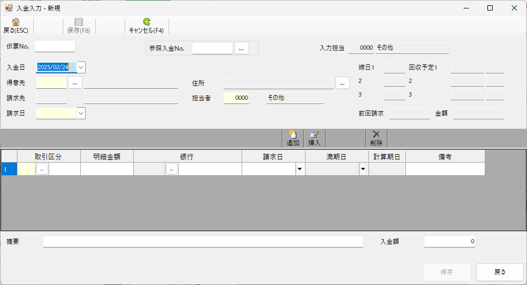This screenshot has height=285, width=527.
Task: Open the 住所 address lookup button
Action: coord(343,83)
